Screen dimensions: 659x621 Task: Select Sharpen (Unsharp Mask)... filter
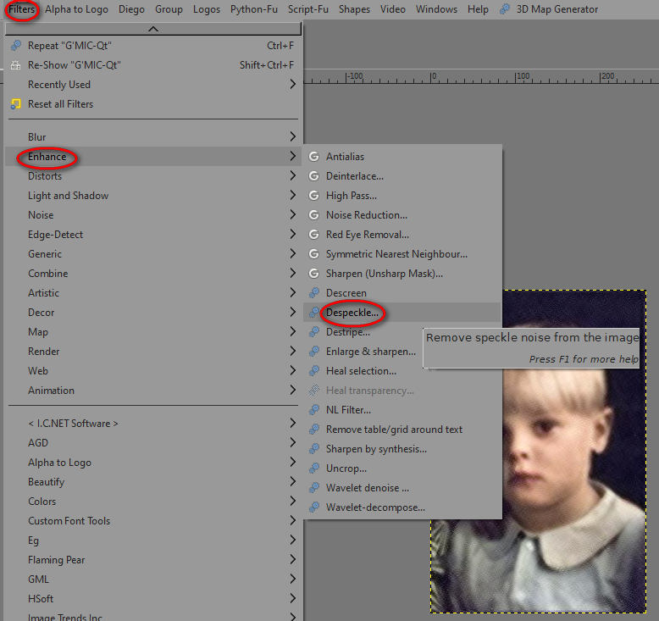402,274
